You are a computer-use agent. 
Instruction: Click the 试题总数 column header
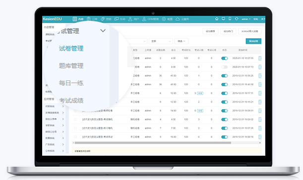161,50
